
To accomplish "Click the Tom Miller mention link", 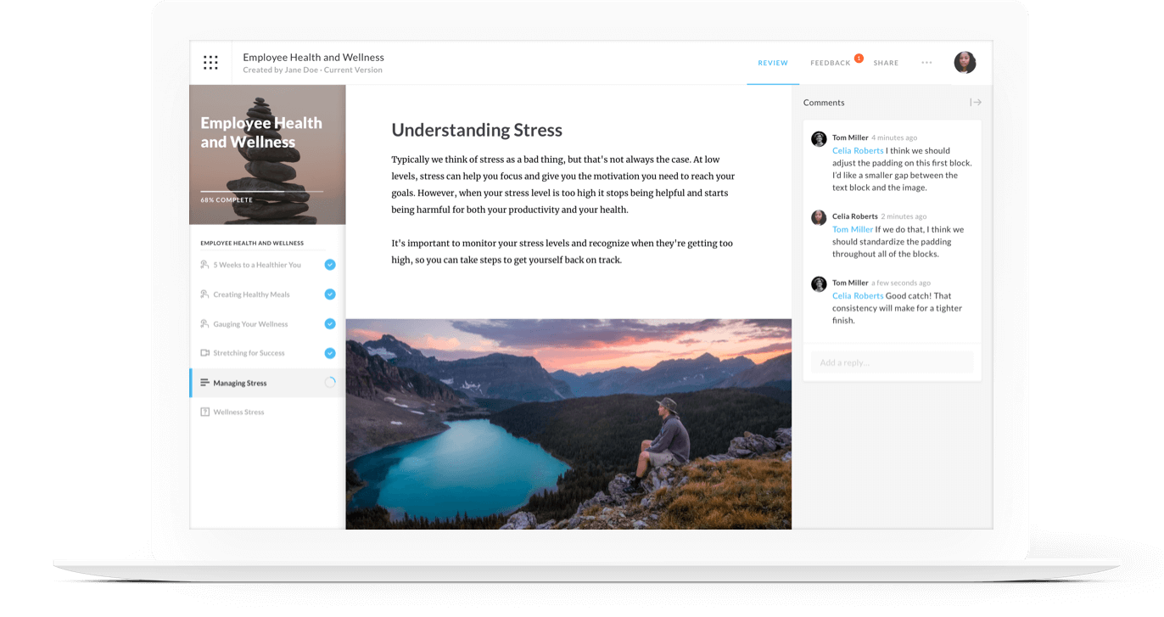I will [853, 229].
